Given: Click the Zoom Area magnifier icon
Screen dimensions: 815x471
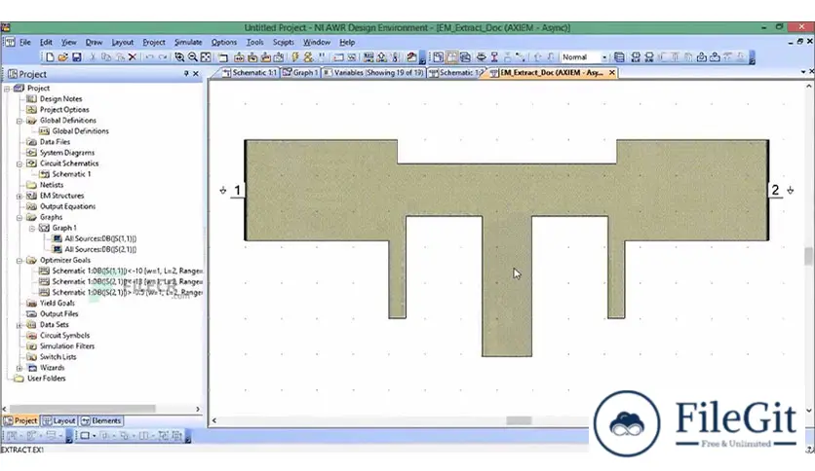Looking at the screenshot, I should (179, 57).
